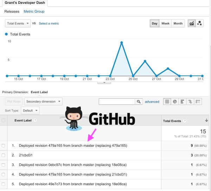Open the Total Events metric dropdown
The image size is (211, 191).
(18, 24)
